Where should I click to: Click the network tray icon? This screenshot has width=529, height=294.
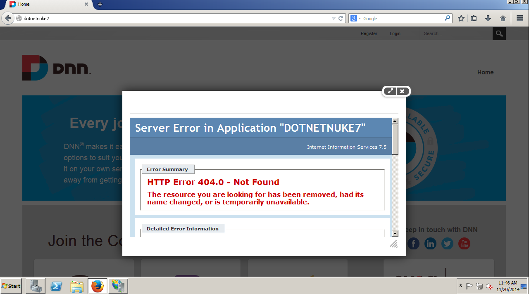[479, 286]
